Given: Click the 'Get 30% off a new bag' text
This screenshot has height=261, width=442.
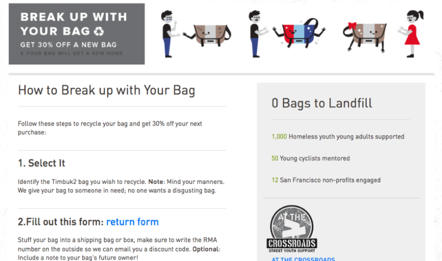Looking at the screenshot, I should pos(69,45).
